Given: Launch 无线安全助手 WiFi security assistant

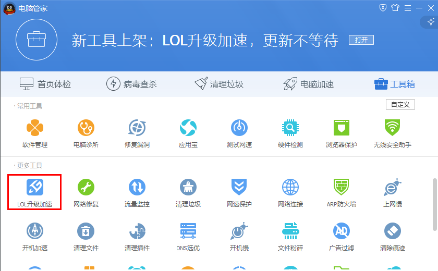Looking at the screenshot, I should [x=393, y=133].
